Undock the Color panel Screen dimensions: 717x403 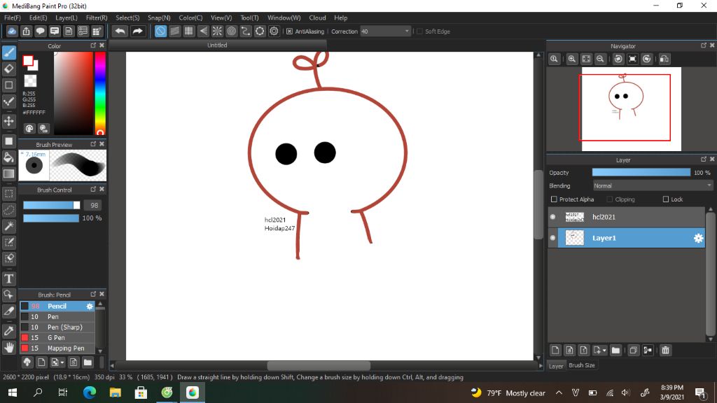pyautogui.click(x=93, y=45)
